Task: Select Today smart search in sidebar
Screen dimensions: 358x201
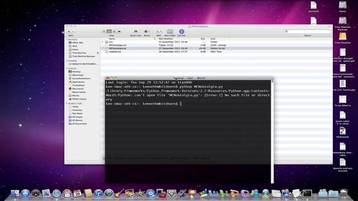Action: pyautogui.click(x=73, y=107)
